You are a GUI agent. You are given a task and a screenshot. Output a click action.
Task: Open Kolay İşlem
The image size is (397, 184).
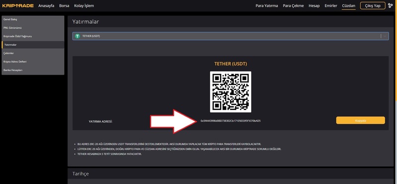point(84,5)
